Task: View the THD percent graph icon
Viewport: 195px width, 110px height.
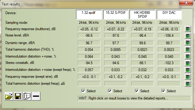Action: [188, 49]
